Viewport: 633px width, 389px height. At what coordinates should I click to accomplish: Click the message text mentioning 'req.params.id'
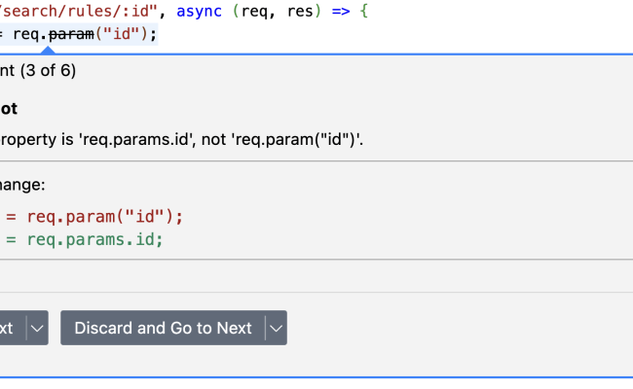(x=181, y=139)
